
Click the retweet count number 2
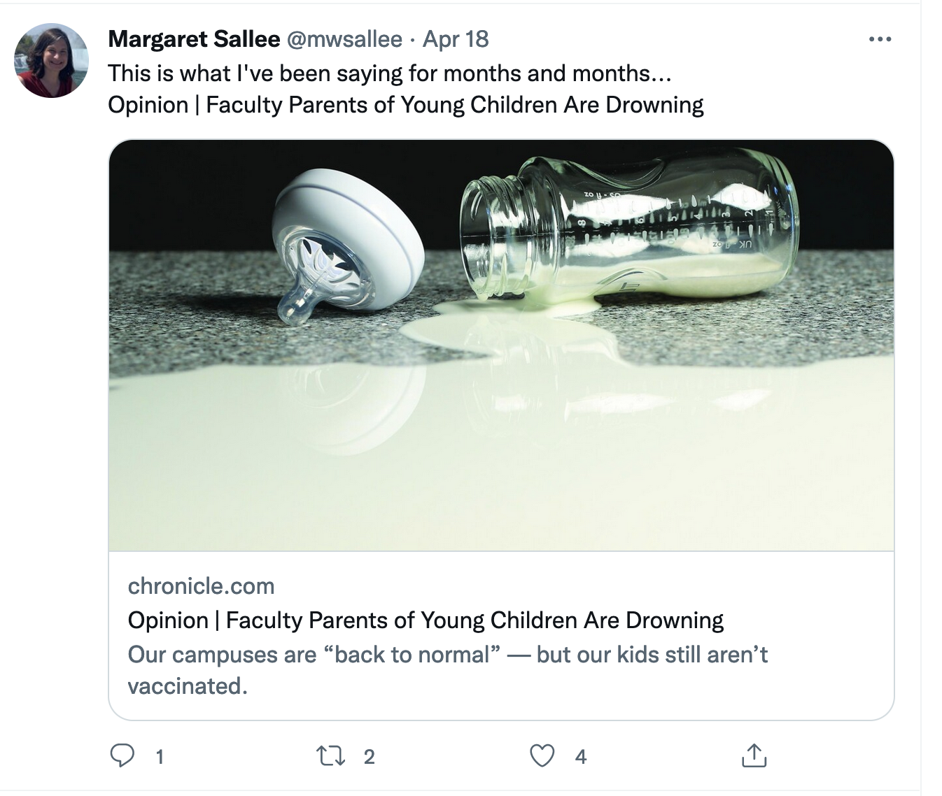click(x=370, y=757)
